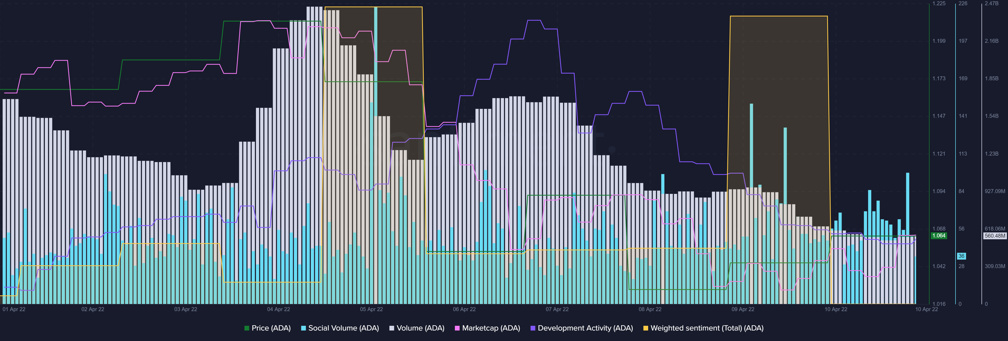Click the 04 Apr 22 date label

279,309
